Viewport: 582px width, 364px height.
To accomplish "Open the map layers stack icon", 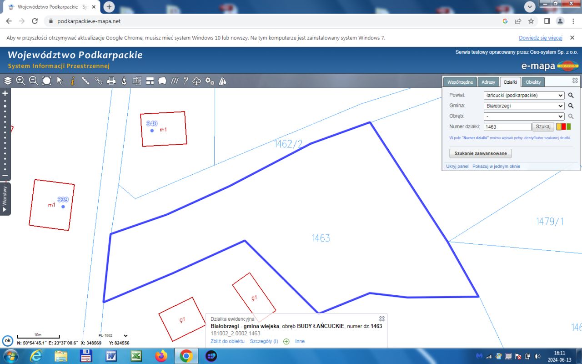I will pos(8,81).
